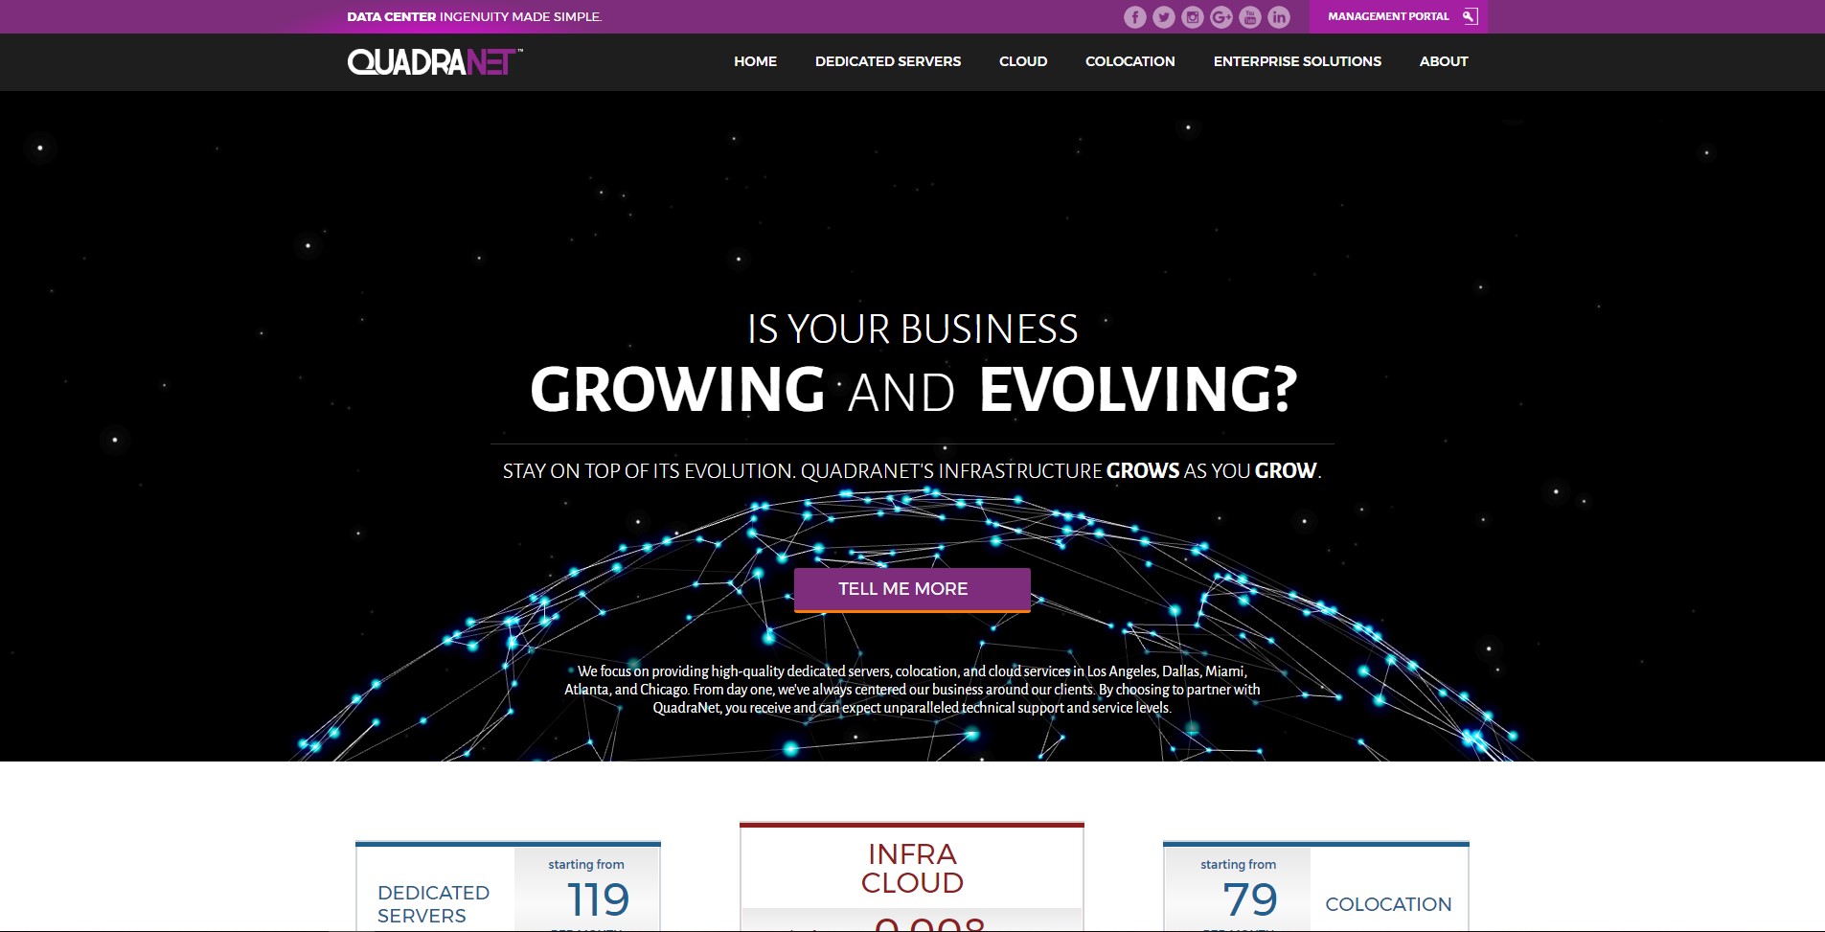
Task: Open the Instagram social icon
Action: pyautogui.click(x=1193, y=17)
